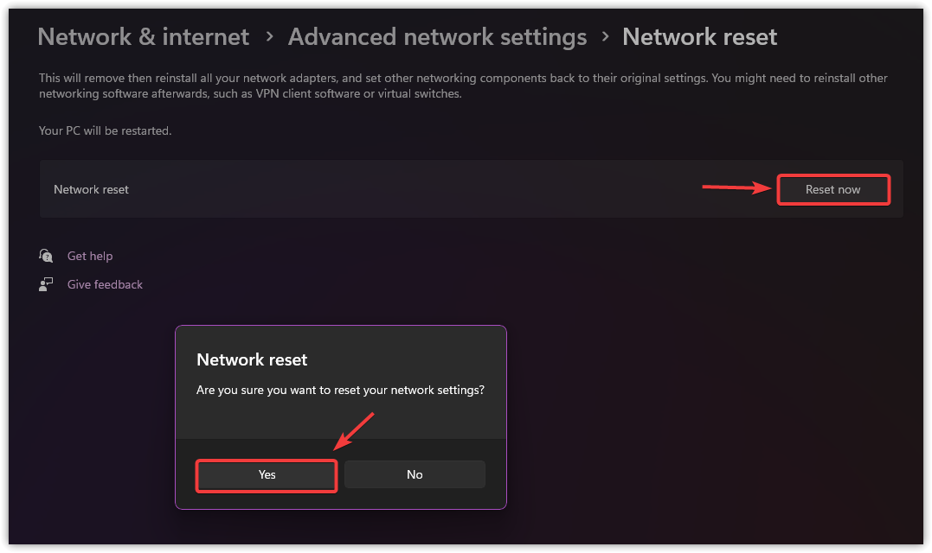
Task: Click the Give feedback person icon
Action: [x=46, y=284]
